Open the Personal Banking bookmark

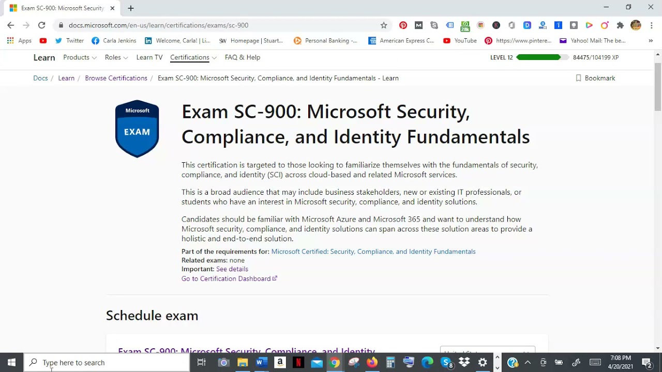pyautogui.click(x=326, y=40)
